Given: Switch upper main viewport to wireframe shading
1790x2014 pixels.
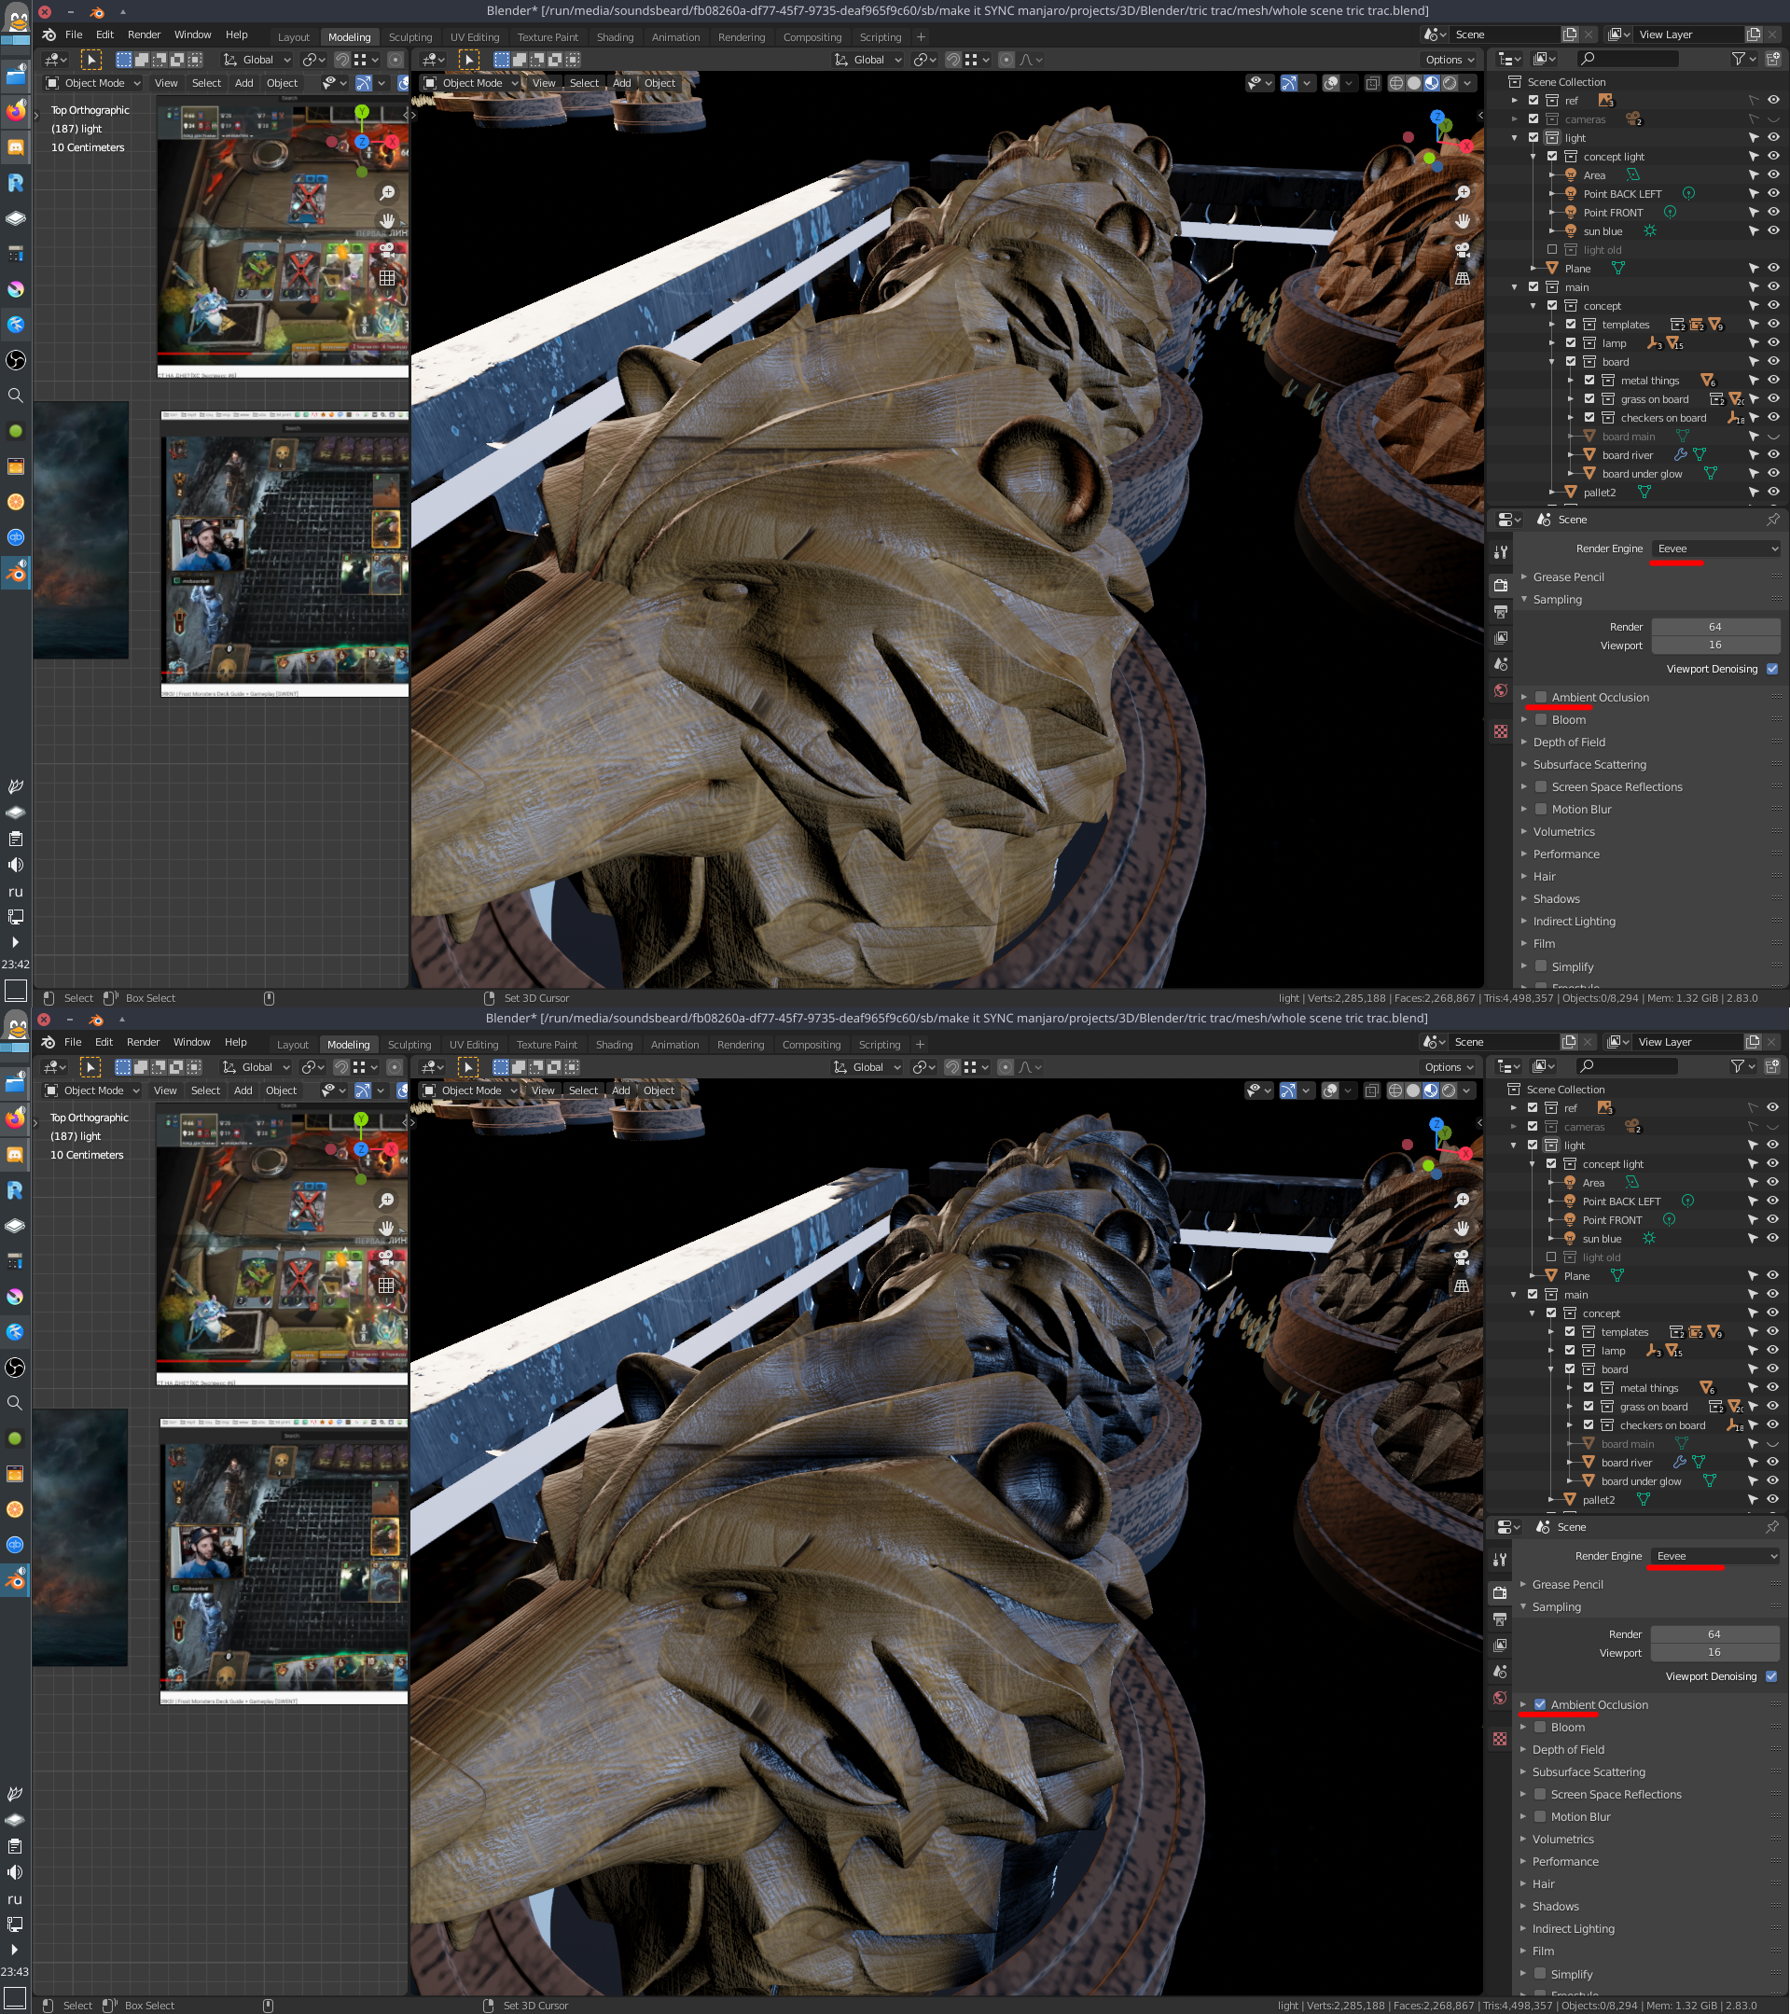Looking at the screenshot, I should point(1396,83).
